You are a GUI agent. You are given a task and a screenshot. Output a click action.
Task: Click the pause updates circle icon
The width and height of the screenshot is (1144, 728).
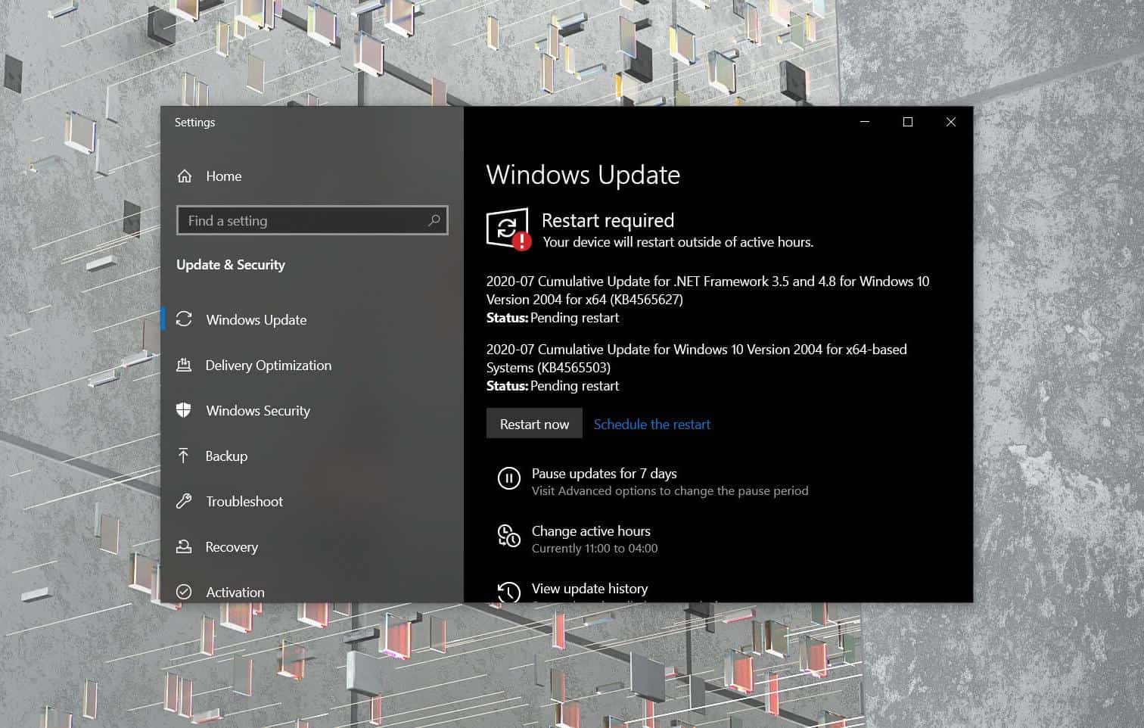click(508, 478)
